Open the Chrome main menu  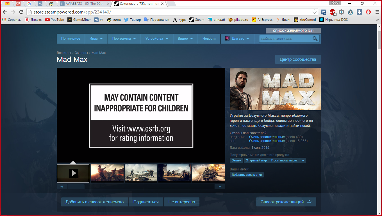(377, 12)
